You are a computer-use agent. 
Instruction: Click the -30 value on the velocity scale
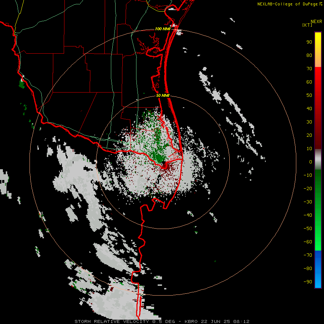[308, 202]
